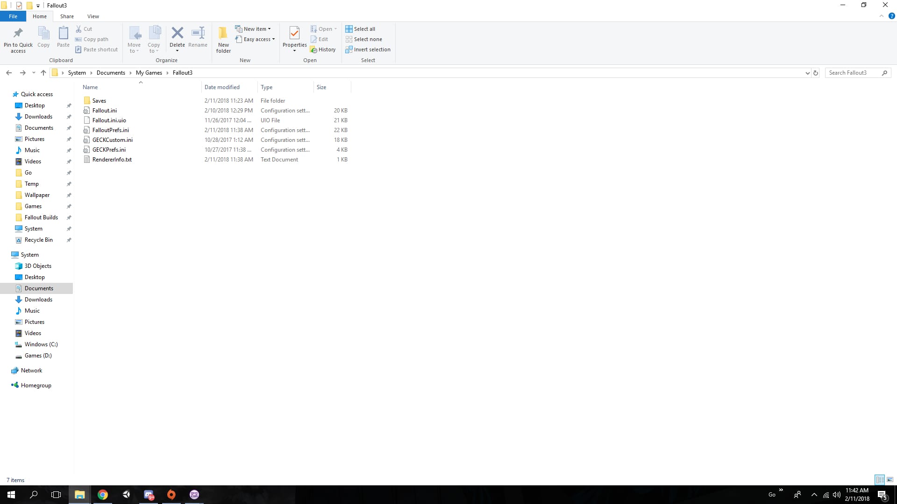
Task: Expand the Open dropdown arrow
Action: point(335,29)
